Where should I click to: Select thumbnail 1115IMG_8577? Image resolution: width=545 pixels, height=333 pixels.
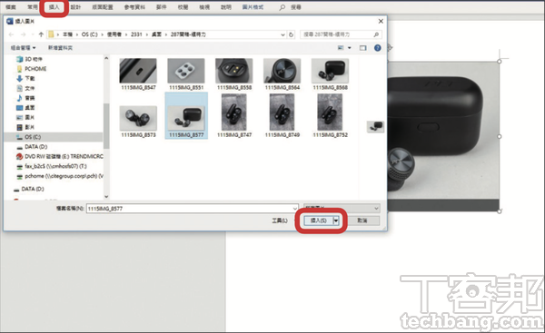pos(186,116)
